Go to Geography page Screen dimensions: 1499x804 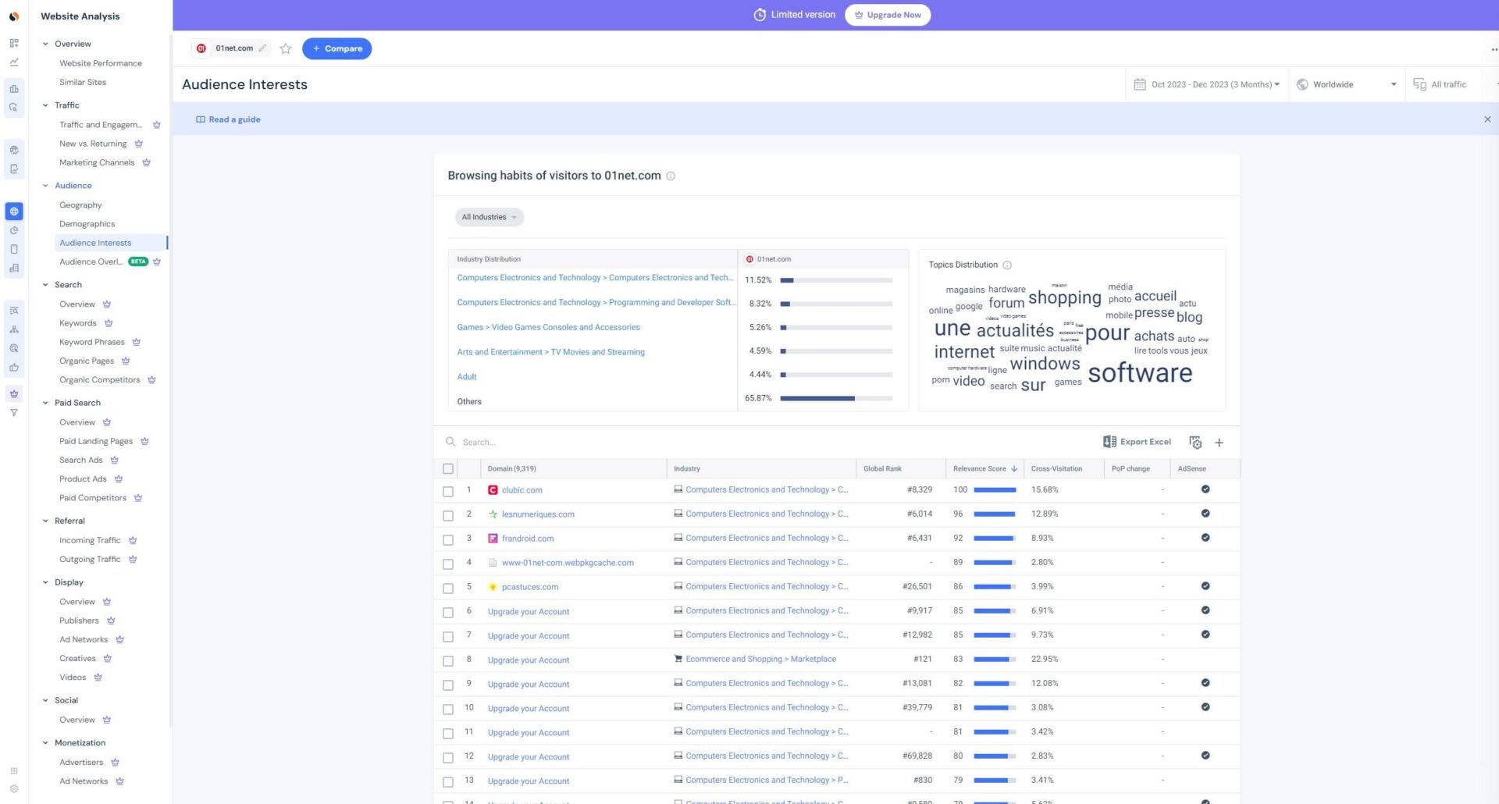[x=80, y=205]
